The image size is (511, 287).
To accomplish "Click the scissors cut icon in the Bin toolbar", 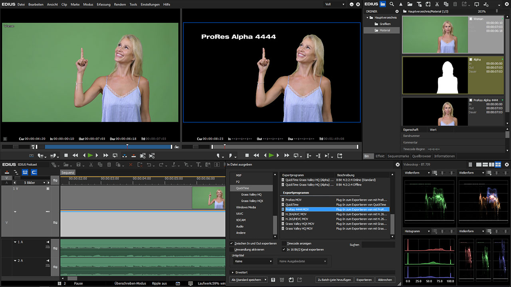I will tap(437, 4).
